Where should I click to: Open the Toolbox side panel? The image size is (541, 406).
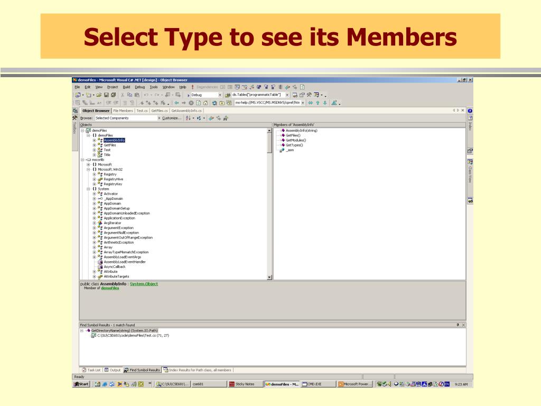[x=74, y=129]
